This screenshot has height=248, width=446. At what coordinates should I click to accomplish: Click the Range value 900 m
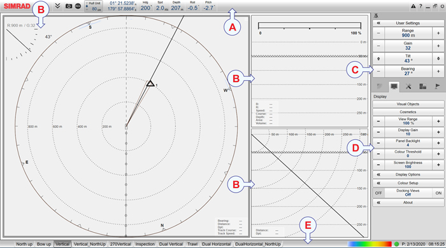tap(408, 36)
